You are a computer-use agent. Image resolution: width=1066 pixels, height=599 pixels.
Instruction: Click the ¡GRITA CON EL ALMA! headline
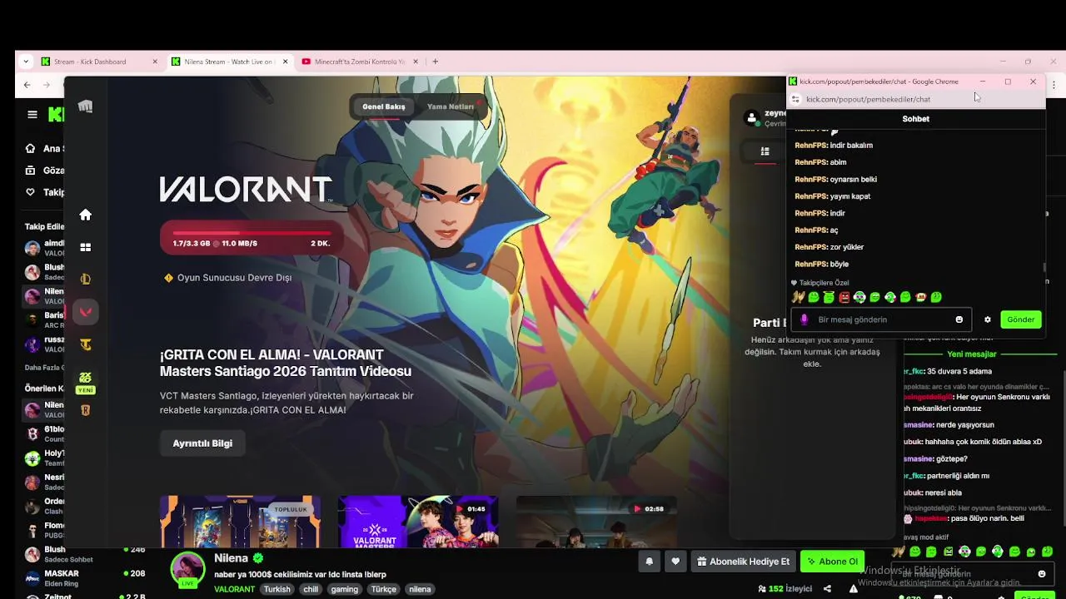[286, 363]
